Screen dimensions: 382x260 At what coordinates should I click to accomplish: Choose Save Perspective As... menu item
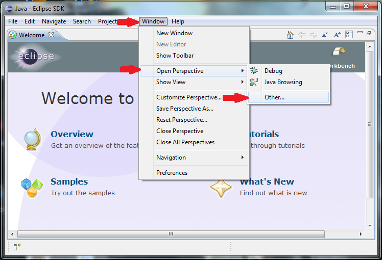pos(195,109)
